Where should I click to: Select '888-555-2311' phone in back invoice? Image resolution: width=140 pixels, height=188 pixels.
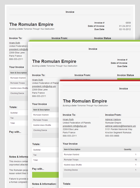coord(16,59)
